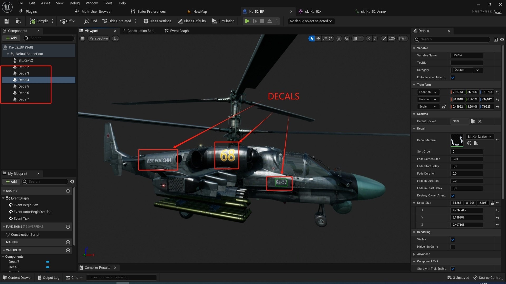Toggle surface snapping icon in viewport
The image size is (506, 284).
pos(347,39)
